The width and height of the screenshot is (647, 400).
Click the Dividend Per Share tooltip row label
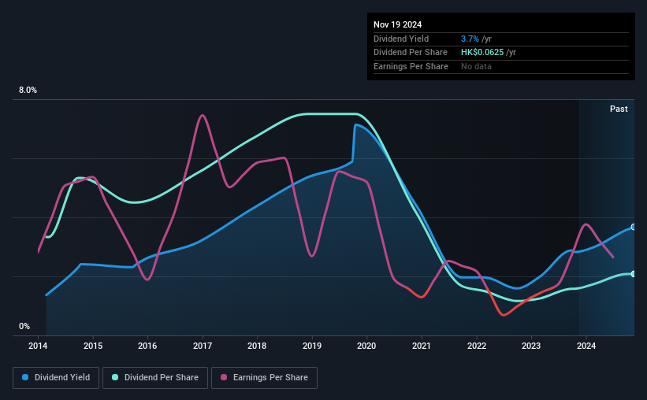click(410, 53)
